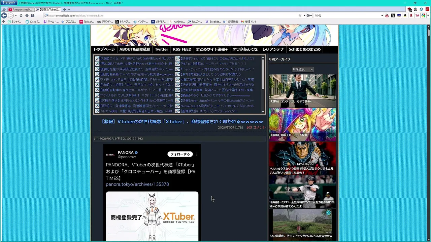Open the X bookmark labeled トルキア

123,22
